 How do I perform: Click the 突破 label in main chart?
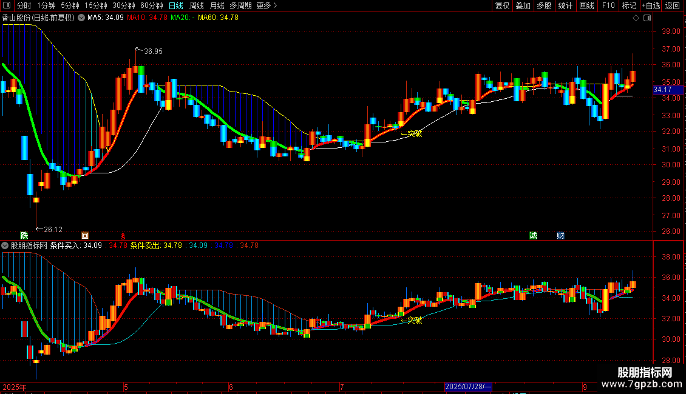[x=415, y=134]
